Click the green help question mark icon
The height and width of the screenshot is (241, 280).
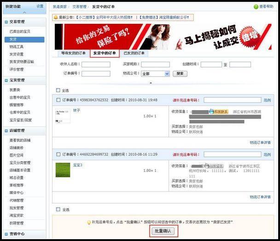click(256, 7)
